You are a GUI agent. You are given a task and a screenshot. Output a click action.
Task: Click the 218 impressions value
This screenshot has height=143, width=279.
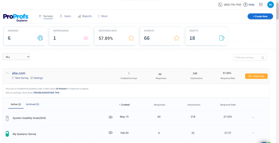coord(193,117)
